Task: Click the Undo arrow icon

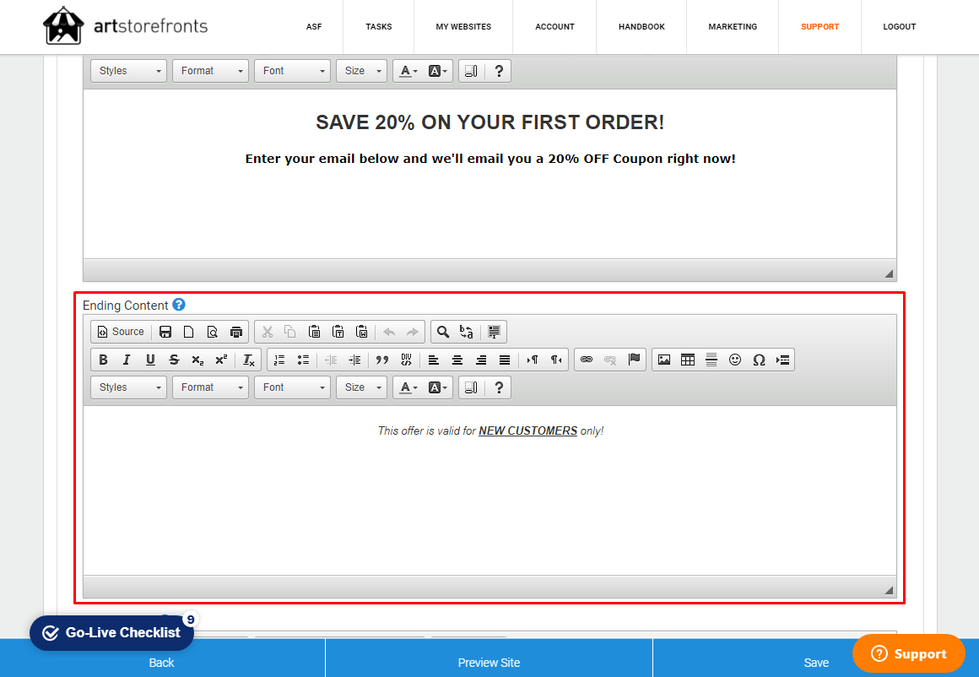Action: (x=389, y=332)
